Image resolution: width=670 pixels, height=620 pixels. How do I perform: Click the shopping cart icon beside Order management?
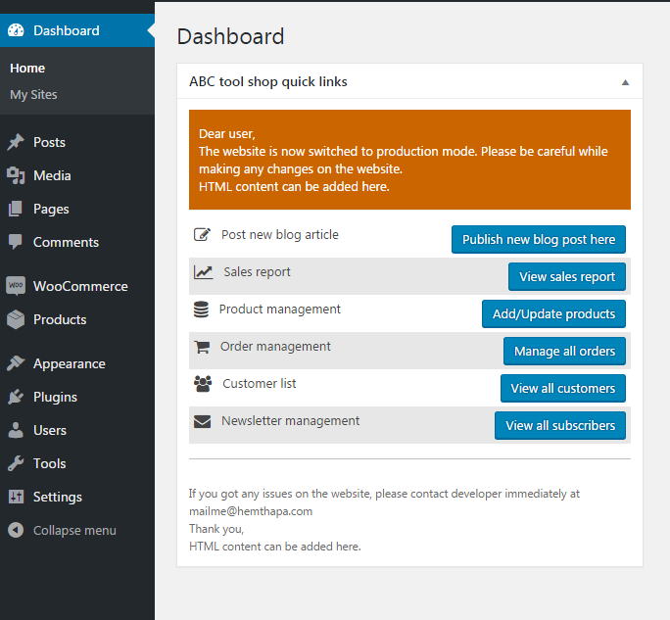click(202, 347)
